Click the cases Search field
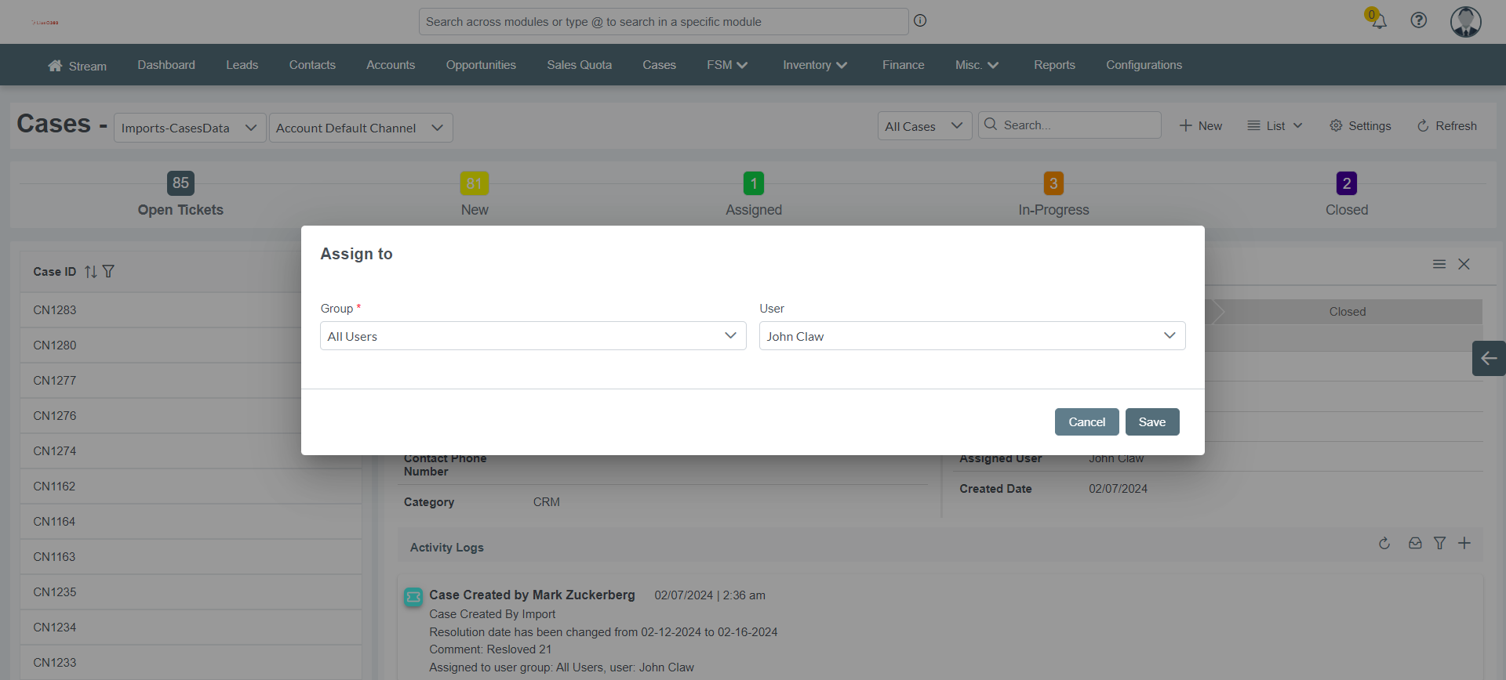The height and width of the screenshot is (680, 1506). (1070, 125)
